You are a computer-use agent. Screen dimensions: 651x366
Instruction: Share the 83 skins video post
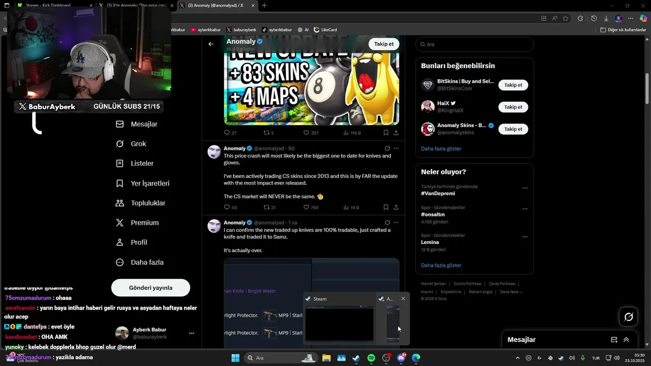[396, 133]
